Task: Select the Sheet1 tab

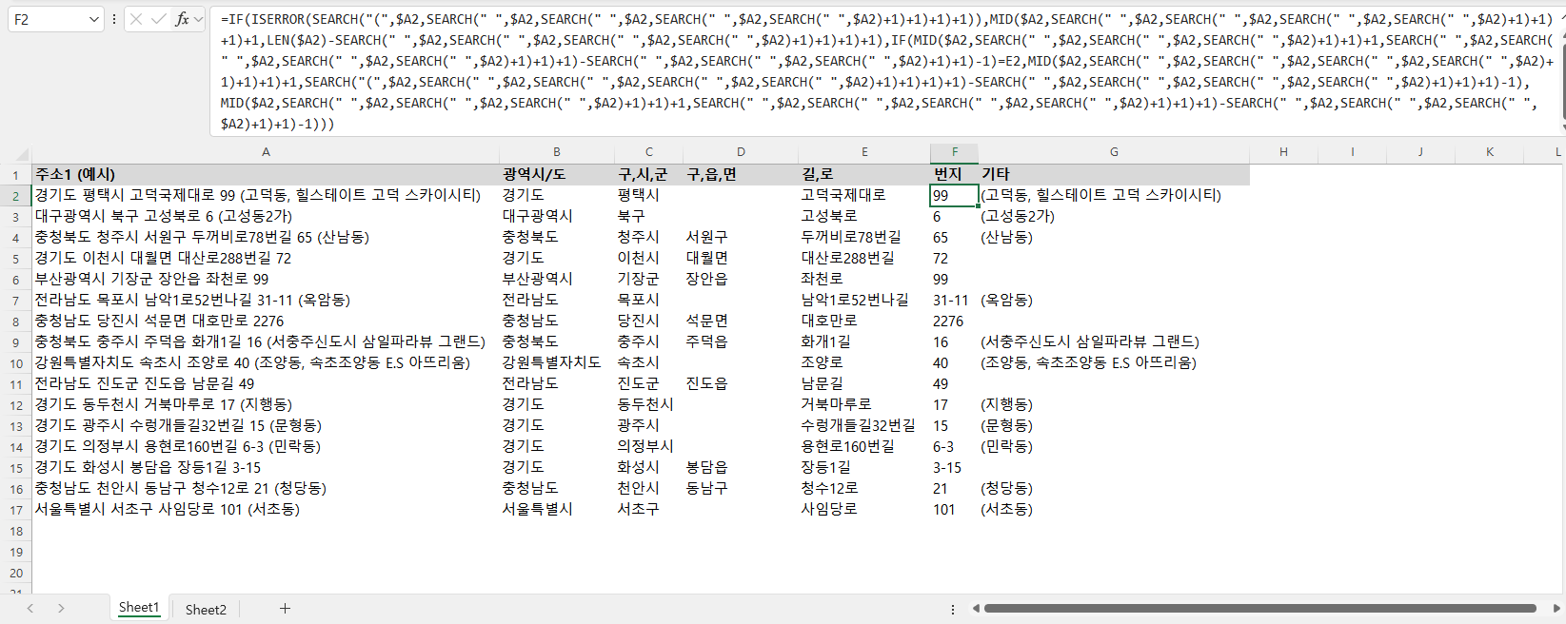Action: (139, 608)
